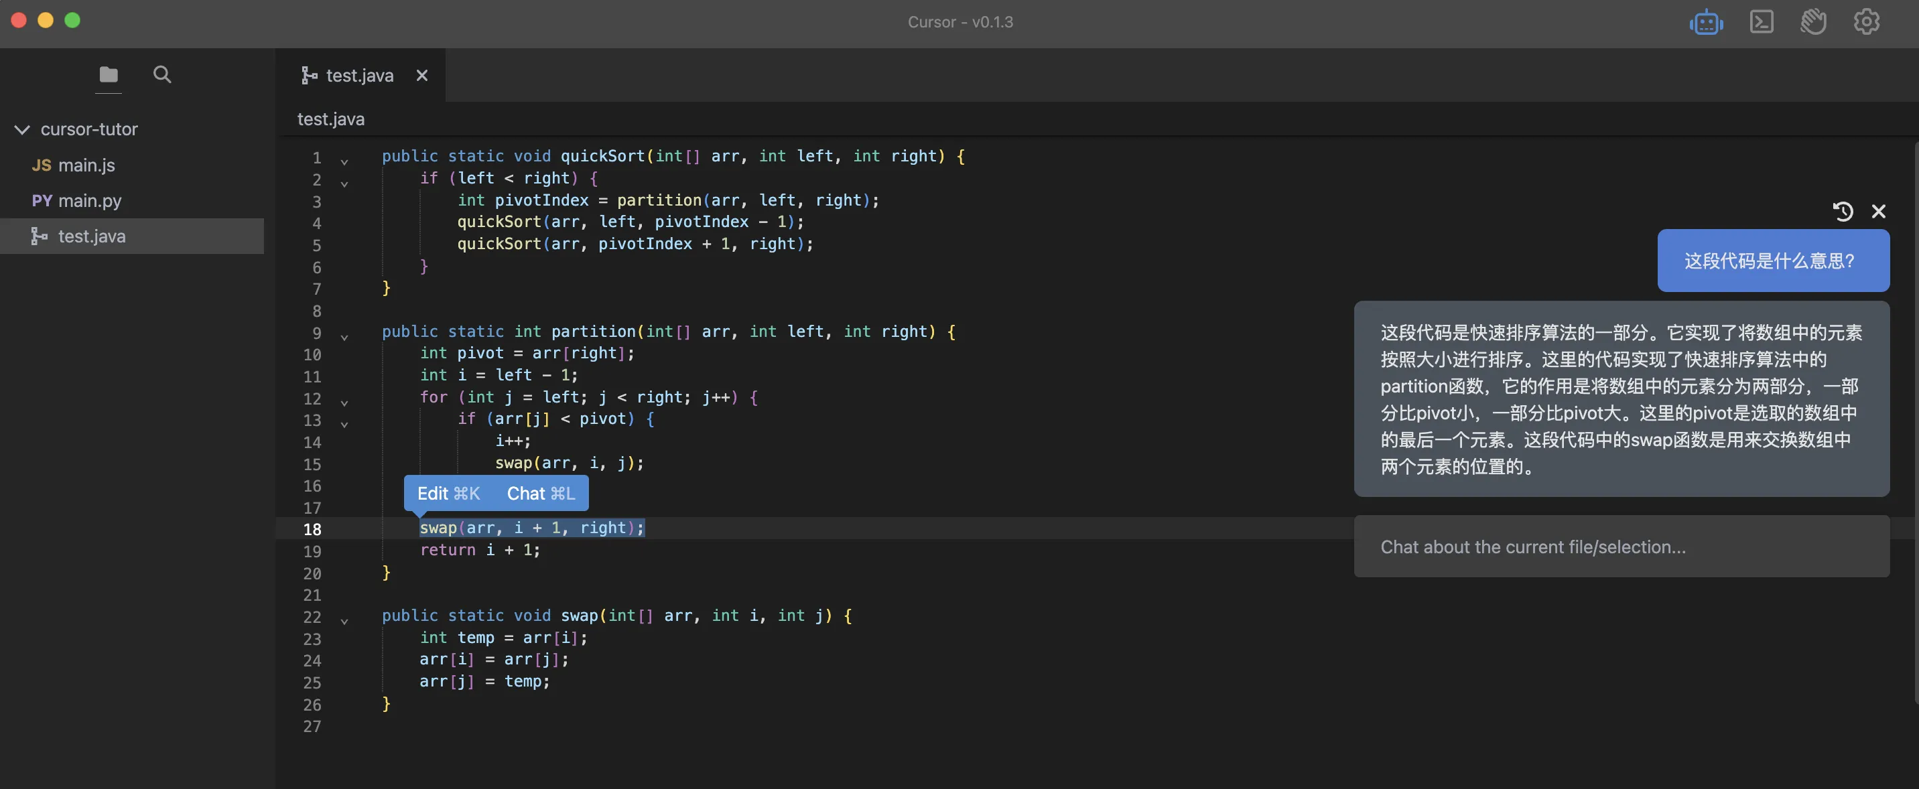Open the AI chat robot icon
This screenshot has width=1919, height=789.
[1706, 22]
